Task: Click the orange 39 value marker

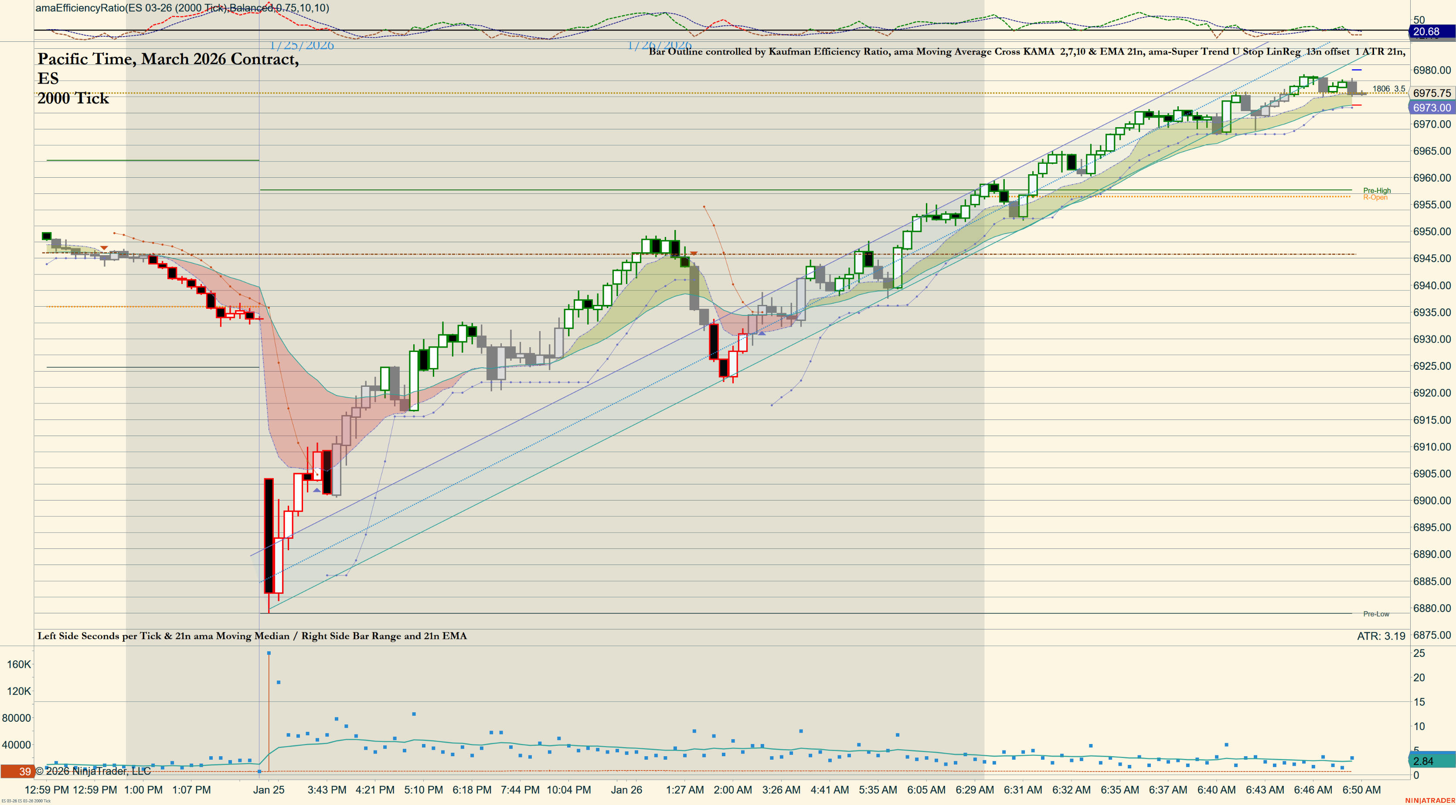Action: (x=17, y=771)
